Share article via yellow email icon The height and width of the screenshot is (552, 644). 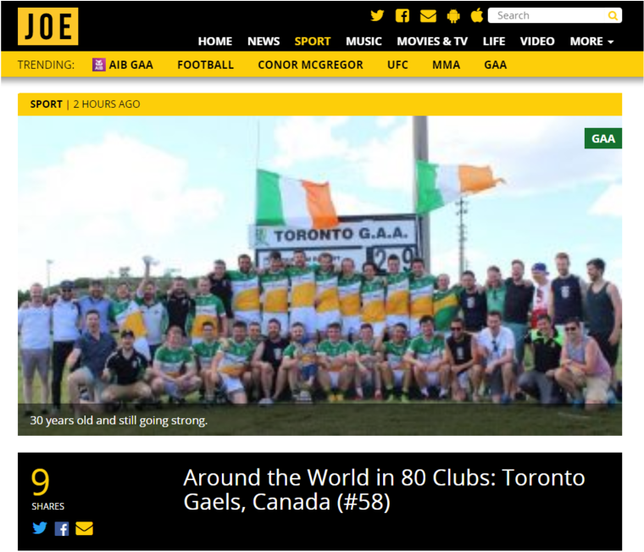(x=84, y=528)
